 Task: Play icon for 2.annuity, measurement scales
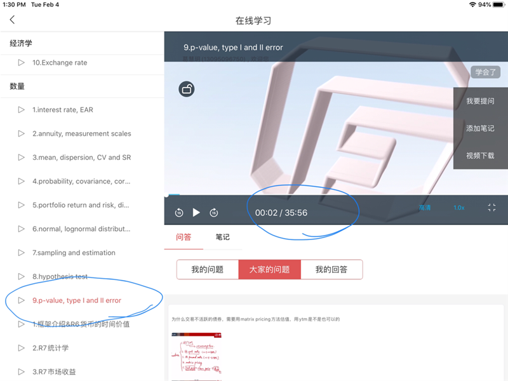pos(22,133)
